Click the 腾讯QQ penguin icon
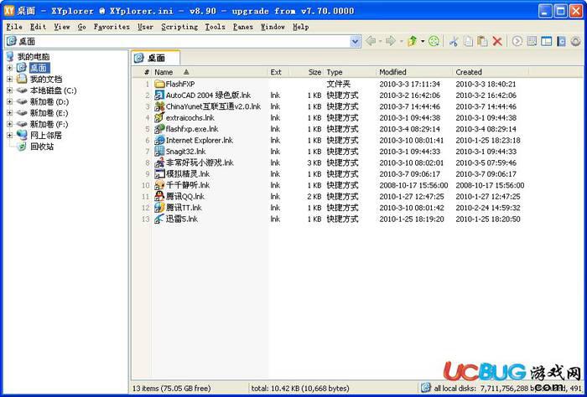This screenshot has height=397, width=587. click(159, 196)
